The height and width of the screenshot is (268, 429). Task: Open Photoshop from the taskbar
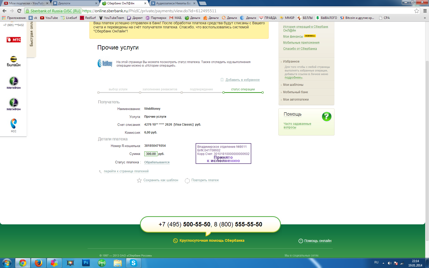[x=86, y=263]
